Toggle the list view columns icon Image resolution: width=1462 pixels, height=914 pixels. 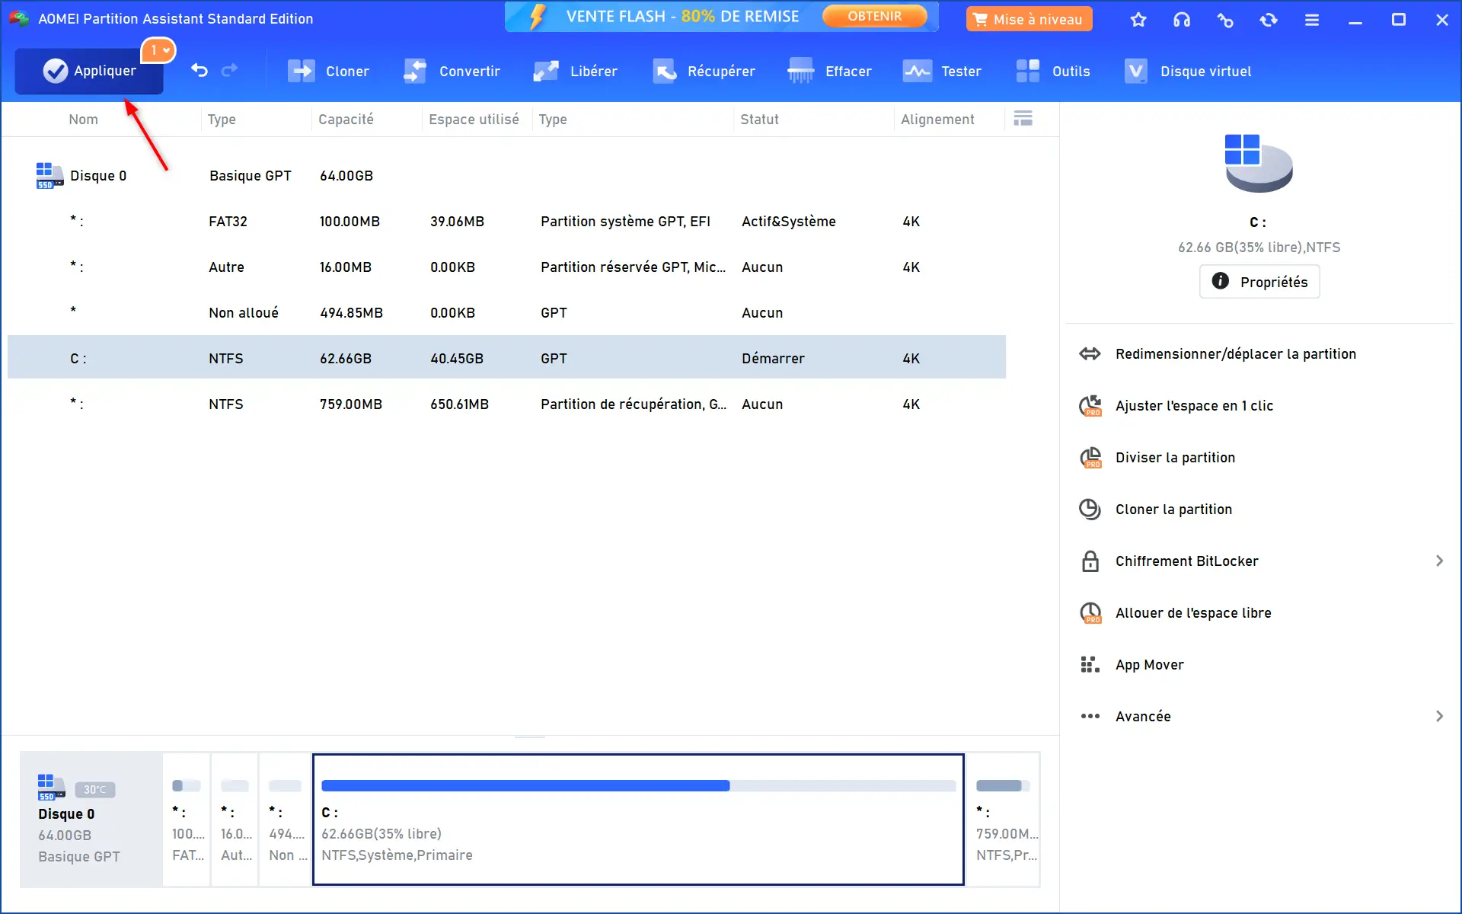(1023, 118)
